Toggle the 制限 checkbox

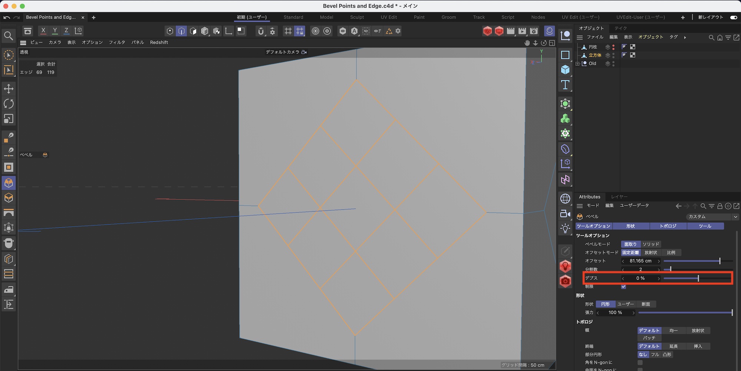coord(624,287)
